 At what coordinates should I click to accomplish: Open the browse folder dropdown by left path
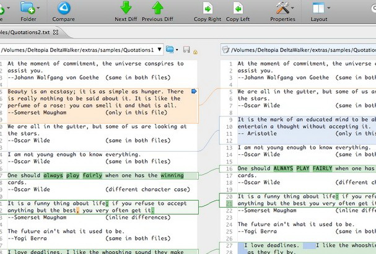coord(171,50)
